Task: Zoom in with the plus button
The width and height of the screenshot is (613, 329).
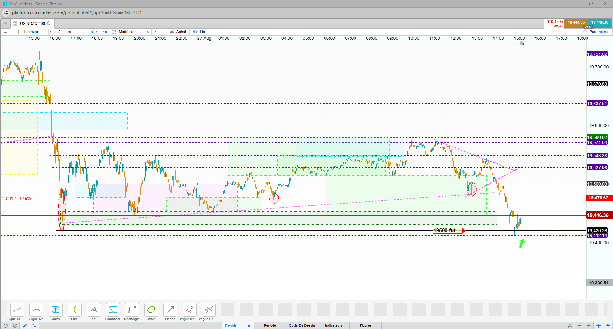Action: (589, 325)
